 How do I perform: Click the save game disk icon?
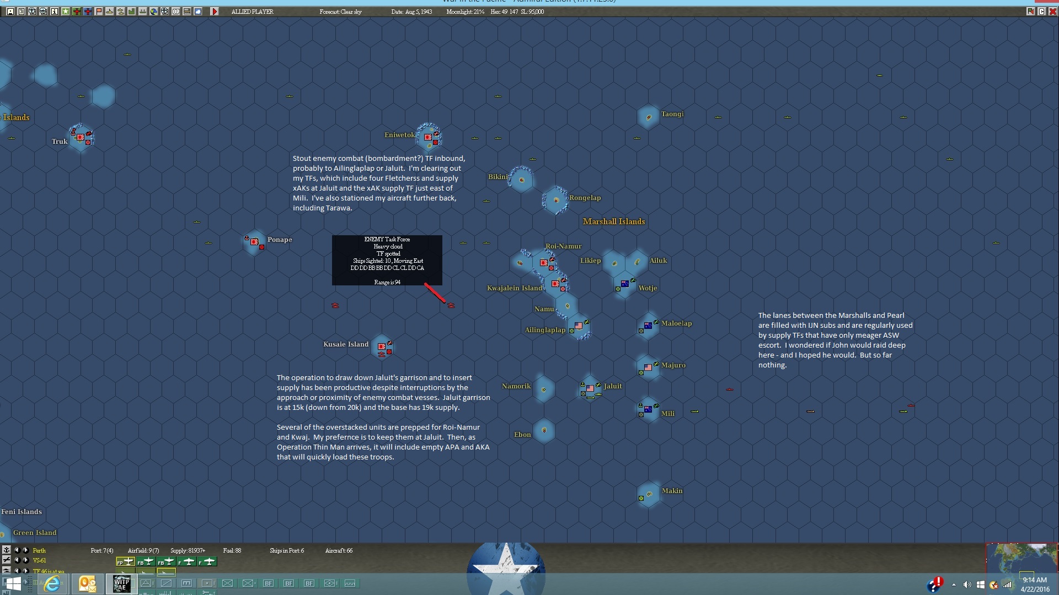click(10, 11)
